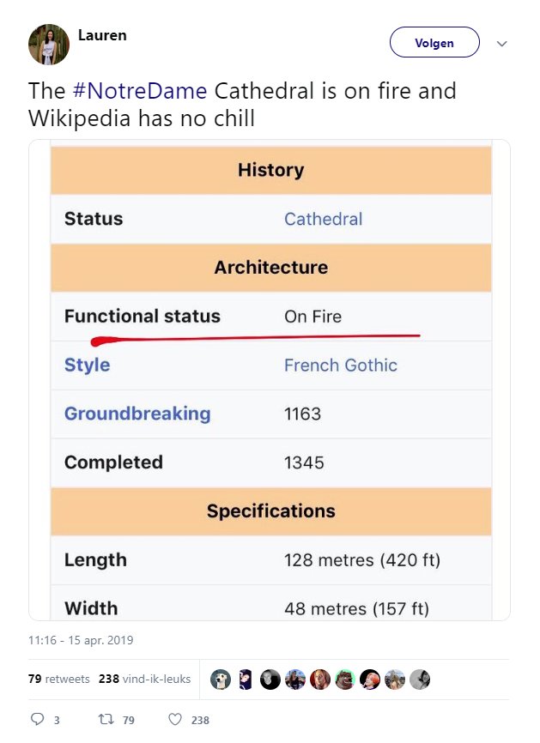
Task: Click the Groundbreaking link in infobox
Action: (x=137, y=414)
